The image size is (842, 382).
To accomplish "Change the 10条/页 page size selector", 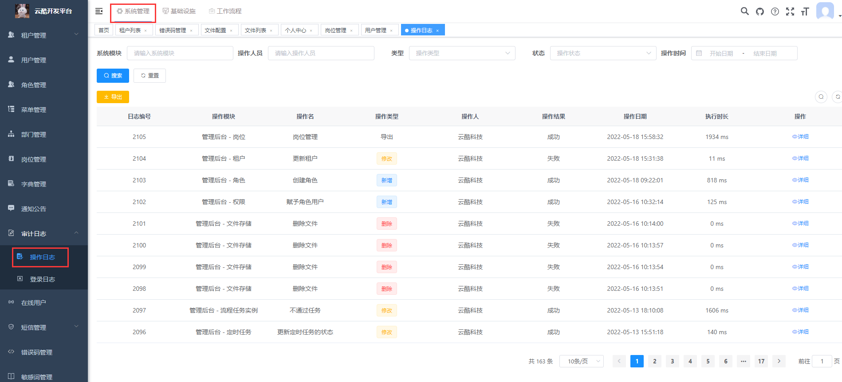I will [582, 361].
